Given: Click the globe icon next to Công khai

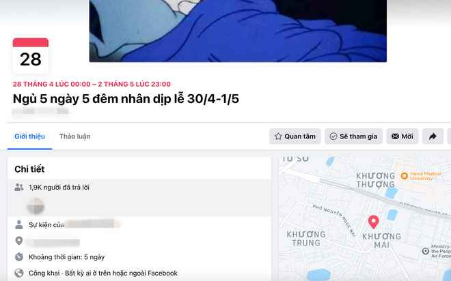Looking at the screenshot, I should 19,273.
